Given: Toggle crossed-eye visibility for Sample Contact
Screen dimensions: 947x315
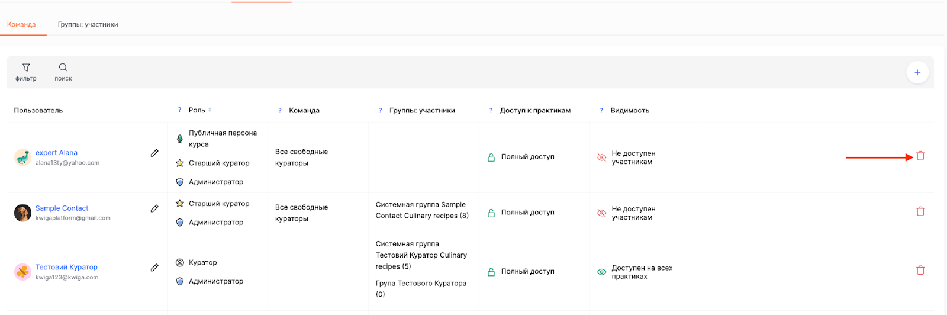Looking at the screenshot, I should (x=601, y=213).
